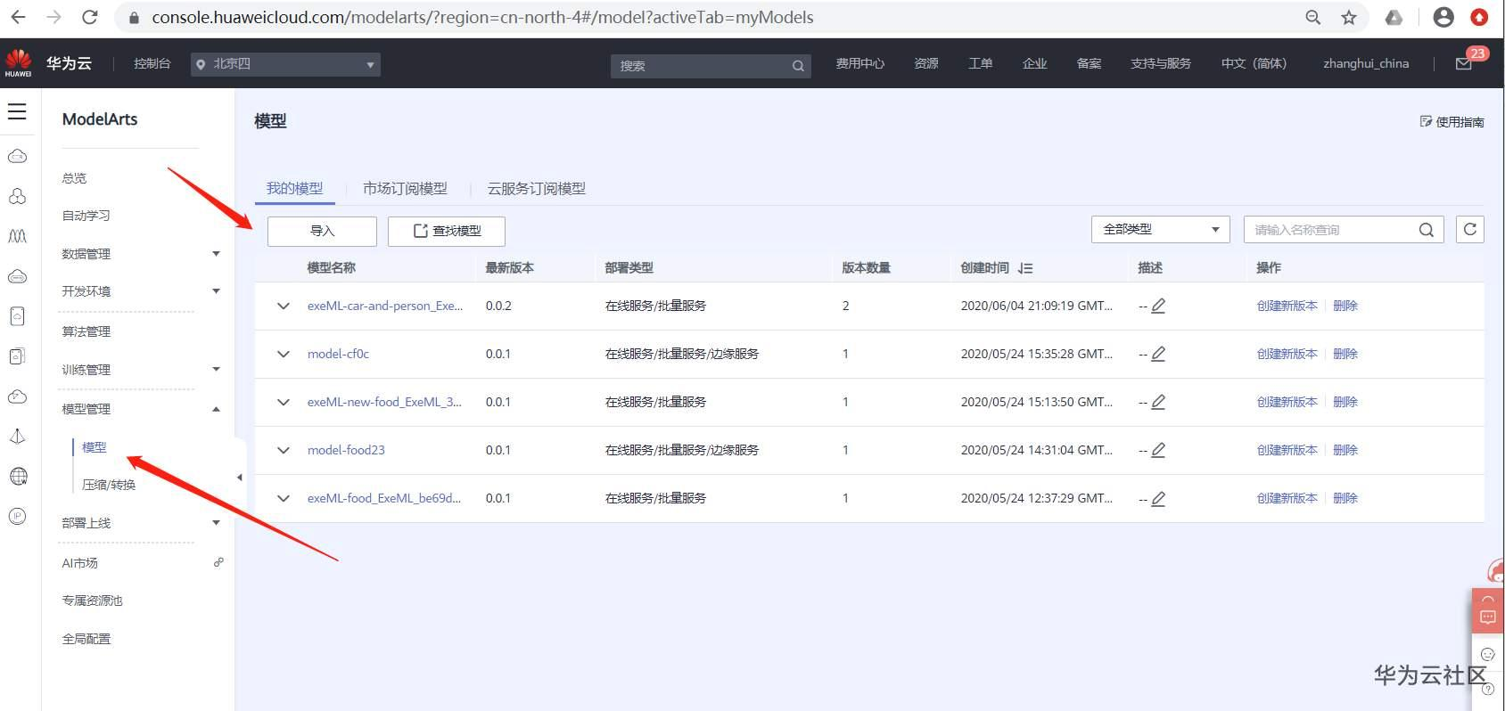The width and height of the screenshot is (1505, 711).
Task: Click the IP icon in the left rail
Action: [17, 517]
